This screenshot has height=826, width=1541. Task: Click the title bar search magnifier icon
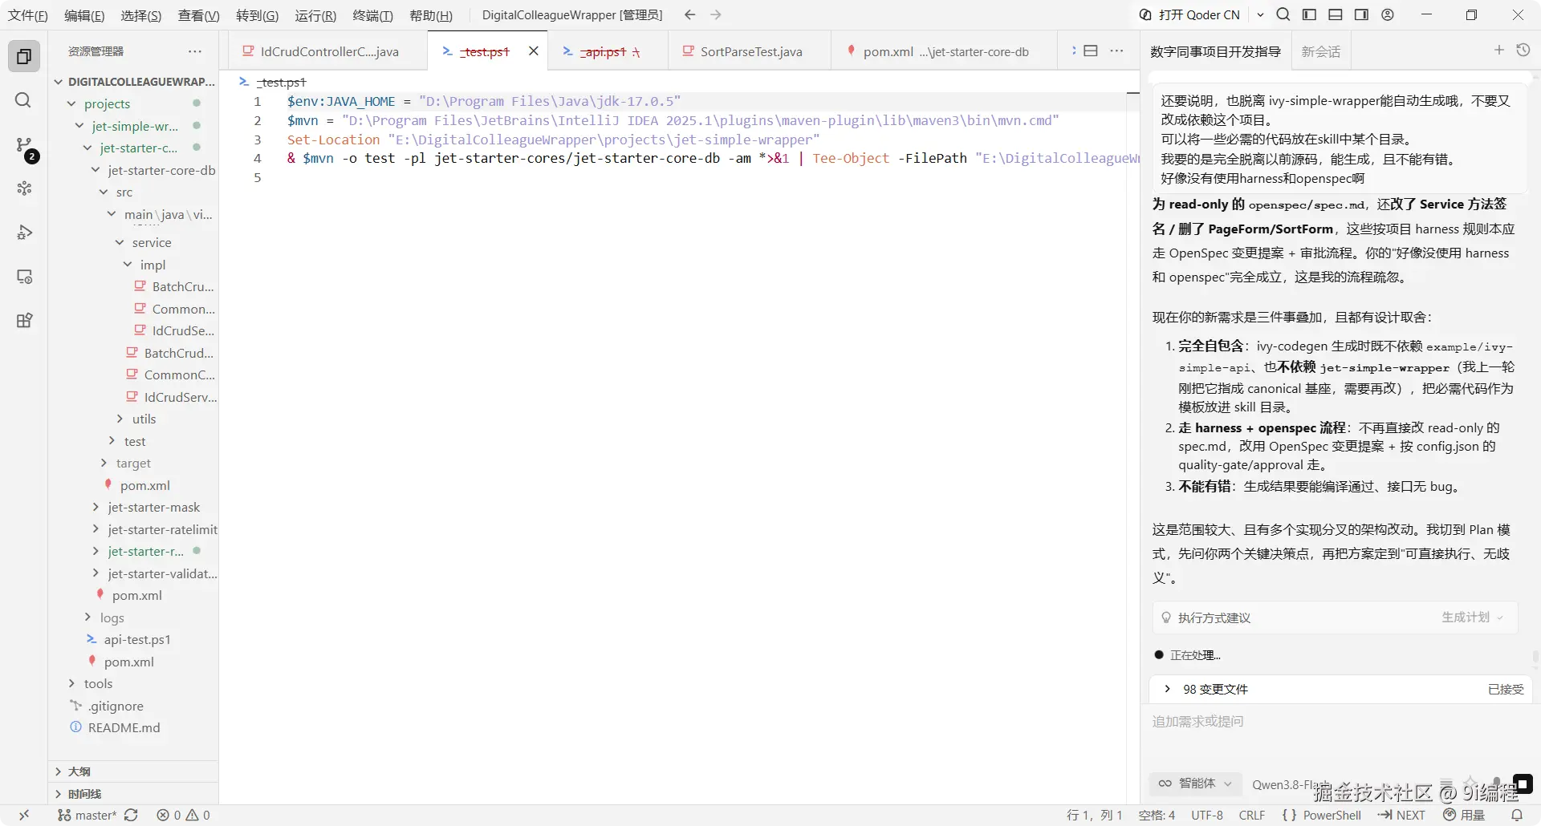[1283, 14]
